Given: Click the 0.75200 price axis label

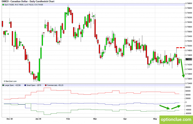Looking at the screenshot, I should (x=189, y=41).
